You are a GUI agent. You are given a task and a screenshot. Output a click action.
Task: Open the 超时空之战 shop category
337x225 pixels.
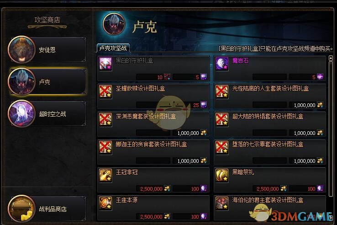(x=47, y=113)
